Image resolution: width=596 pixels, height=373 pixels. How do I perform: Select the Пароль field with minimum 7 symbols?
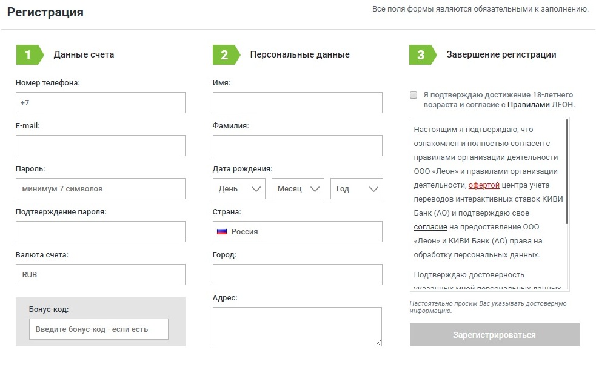[x=101, y=189]
